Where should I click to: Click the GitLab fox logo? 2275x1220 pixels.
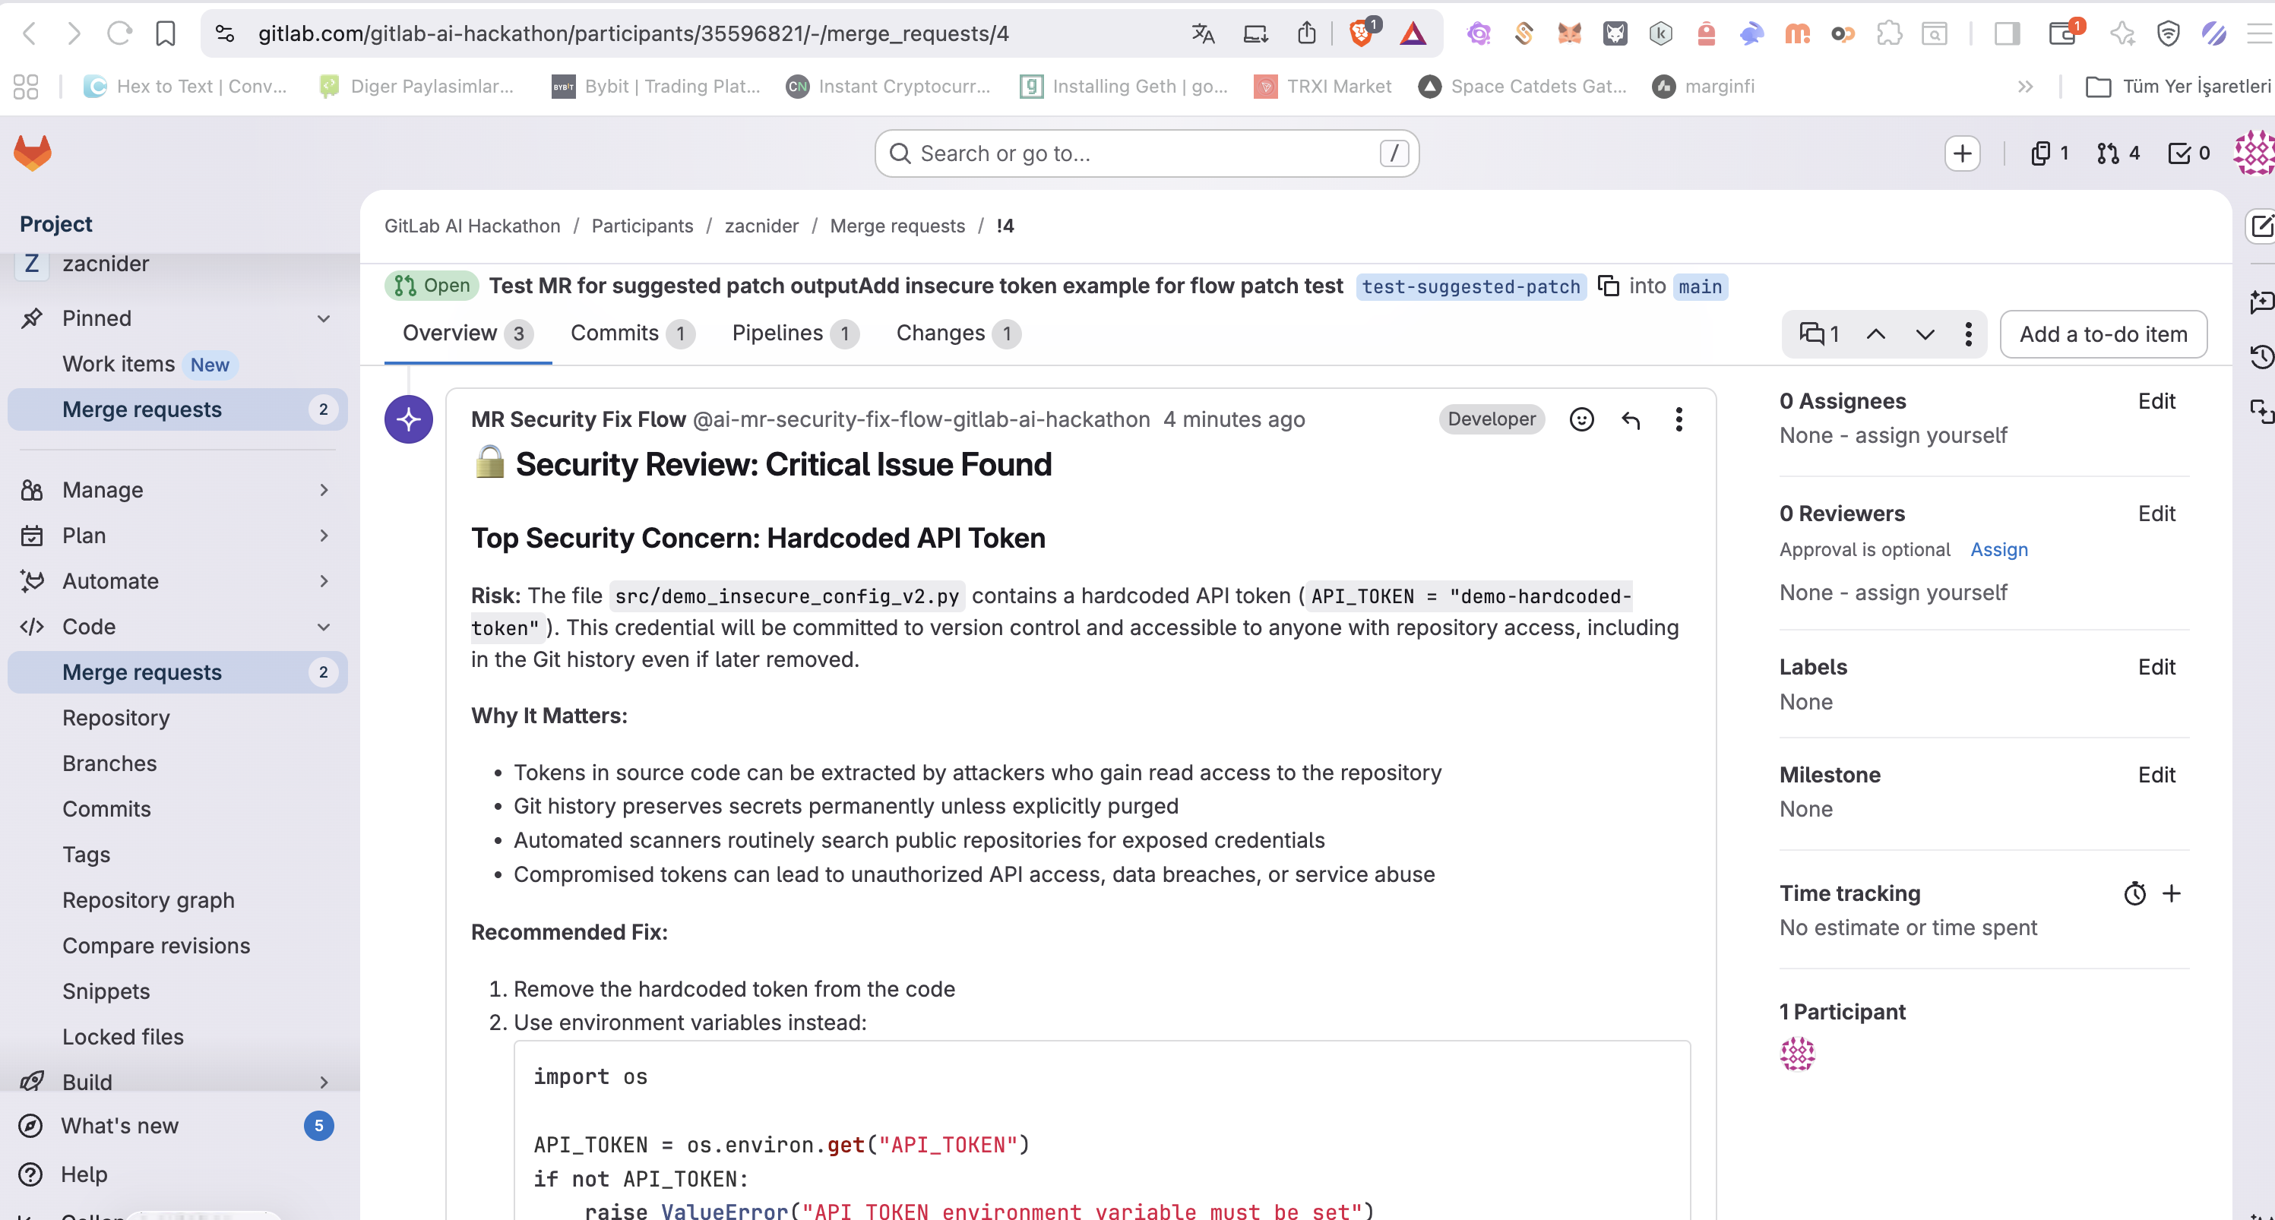click(x=33, y=153)
